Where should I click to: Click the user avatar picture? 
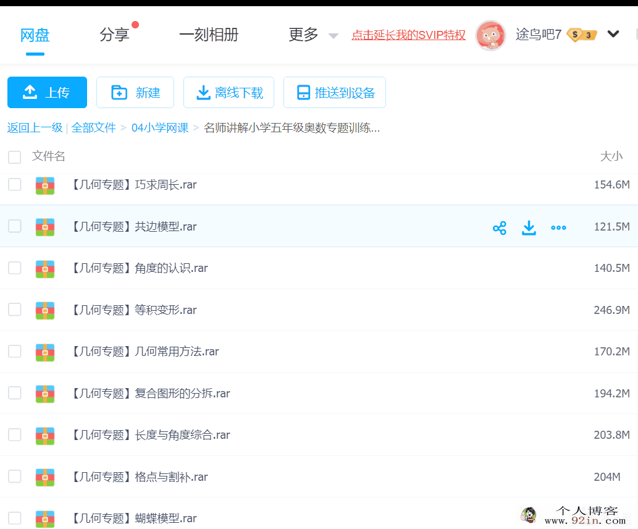pos(491,35)
